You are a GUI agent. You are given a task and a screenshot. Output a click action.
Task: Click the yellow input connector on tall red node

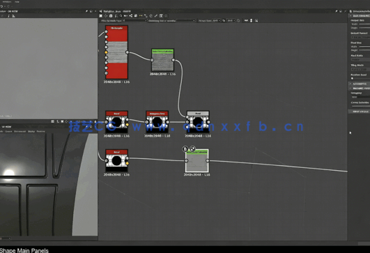click(106, 52)
